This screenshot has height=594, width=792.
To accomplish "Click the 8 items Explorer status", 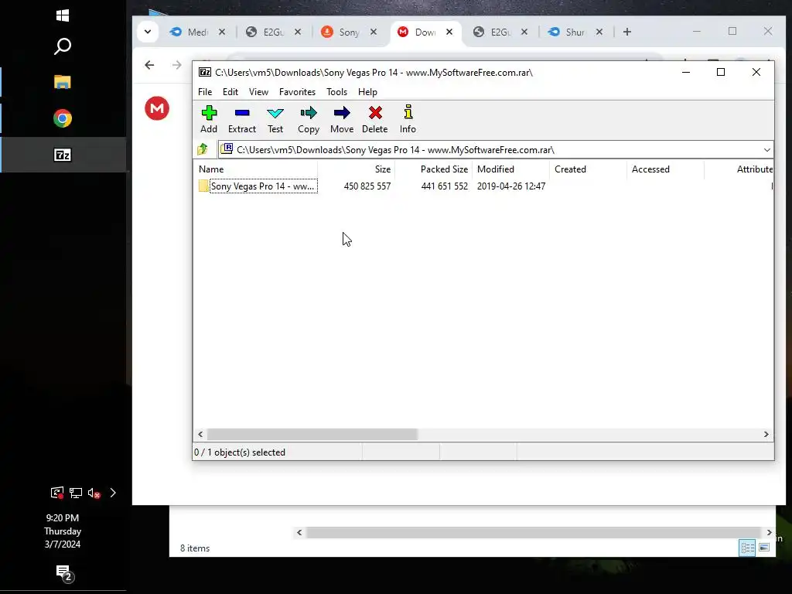I will (x=195, y=548).
